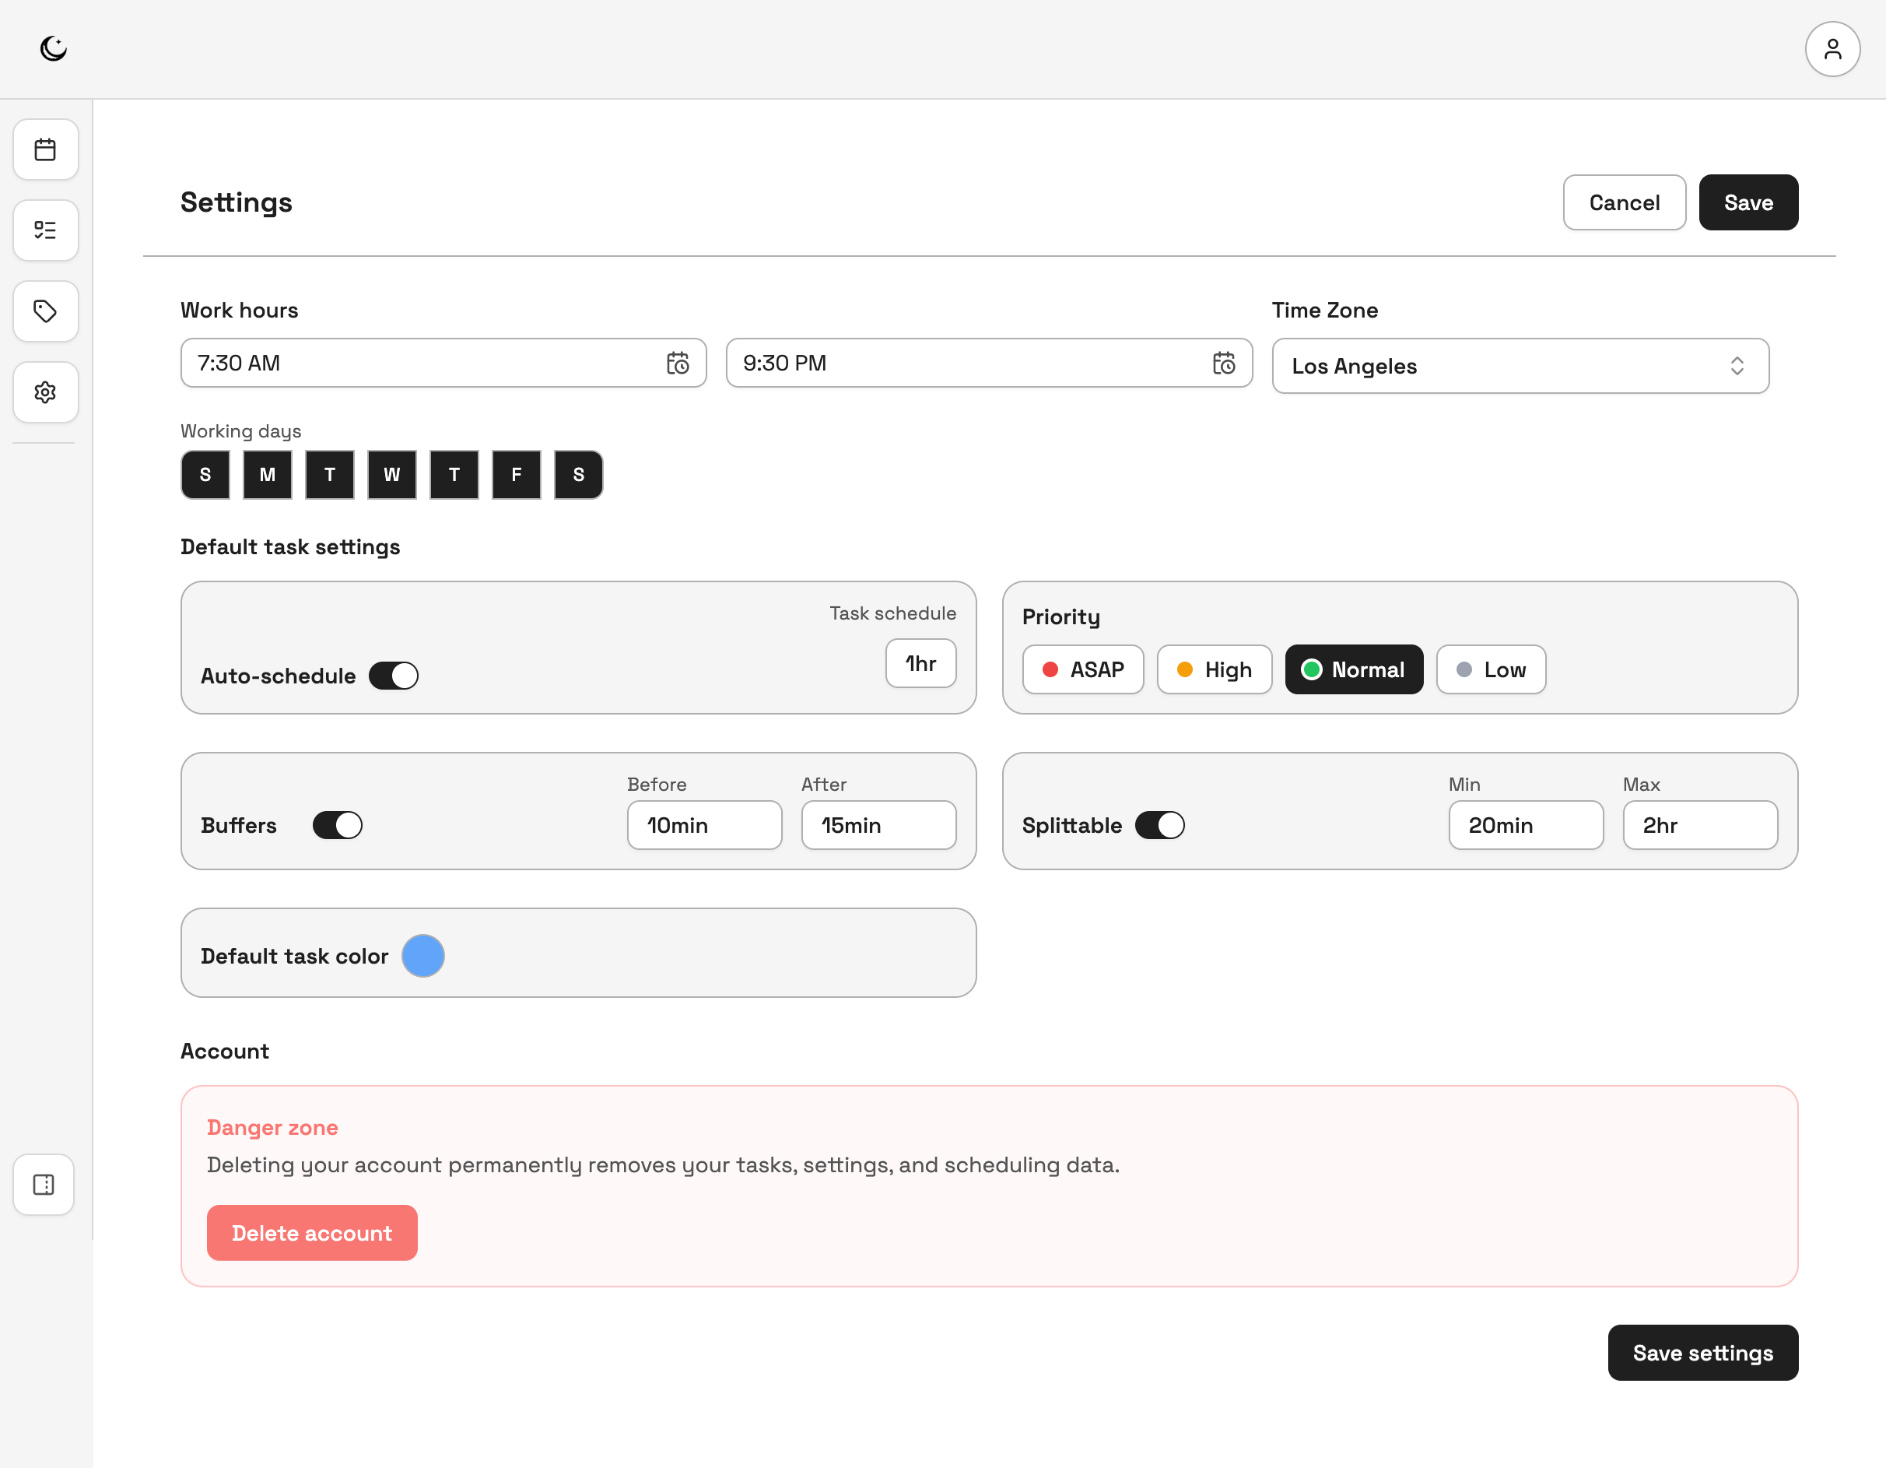Select the High priority option
Screen dimensions: 1886x1468
pyautogui.click(x=1215, y=669)
